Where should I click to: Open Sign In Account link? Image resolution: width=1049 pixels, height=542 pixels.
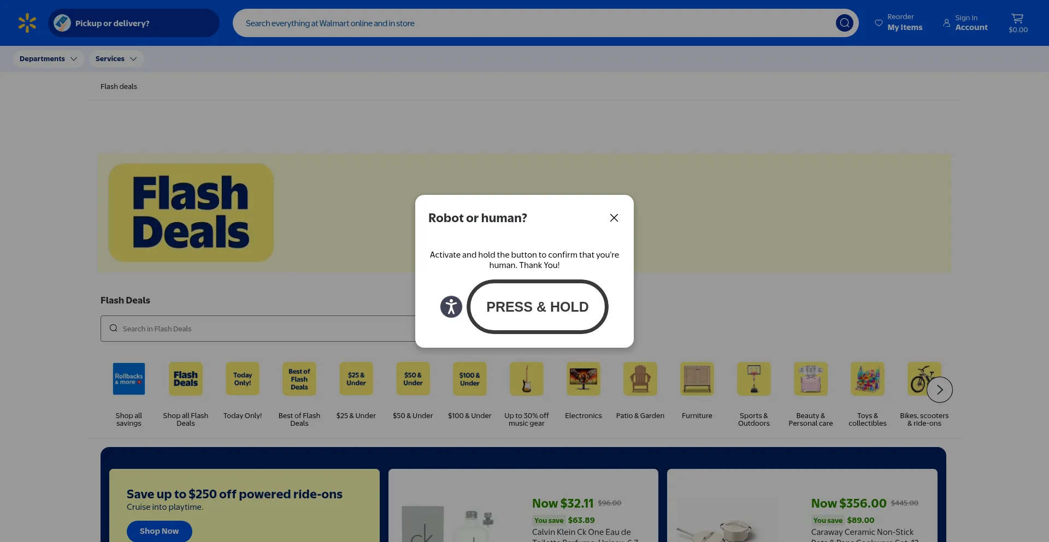(965, 23)
